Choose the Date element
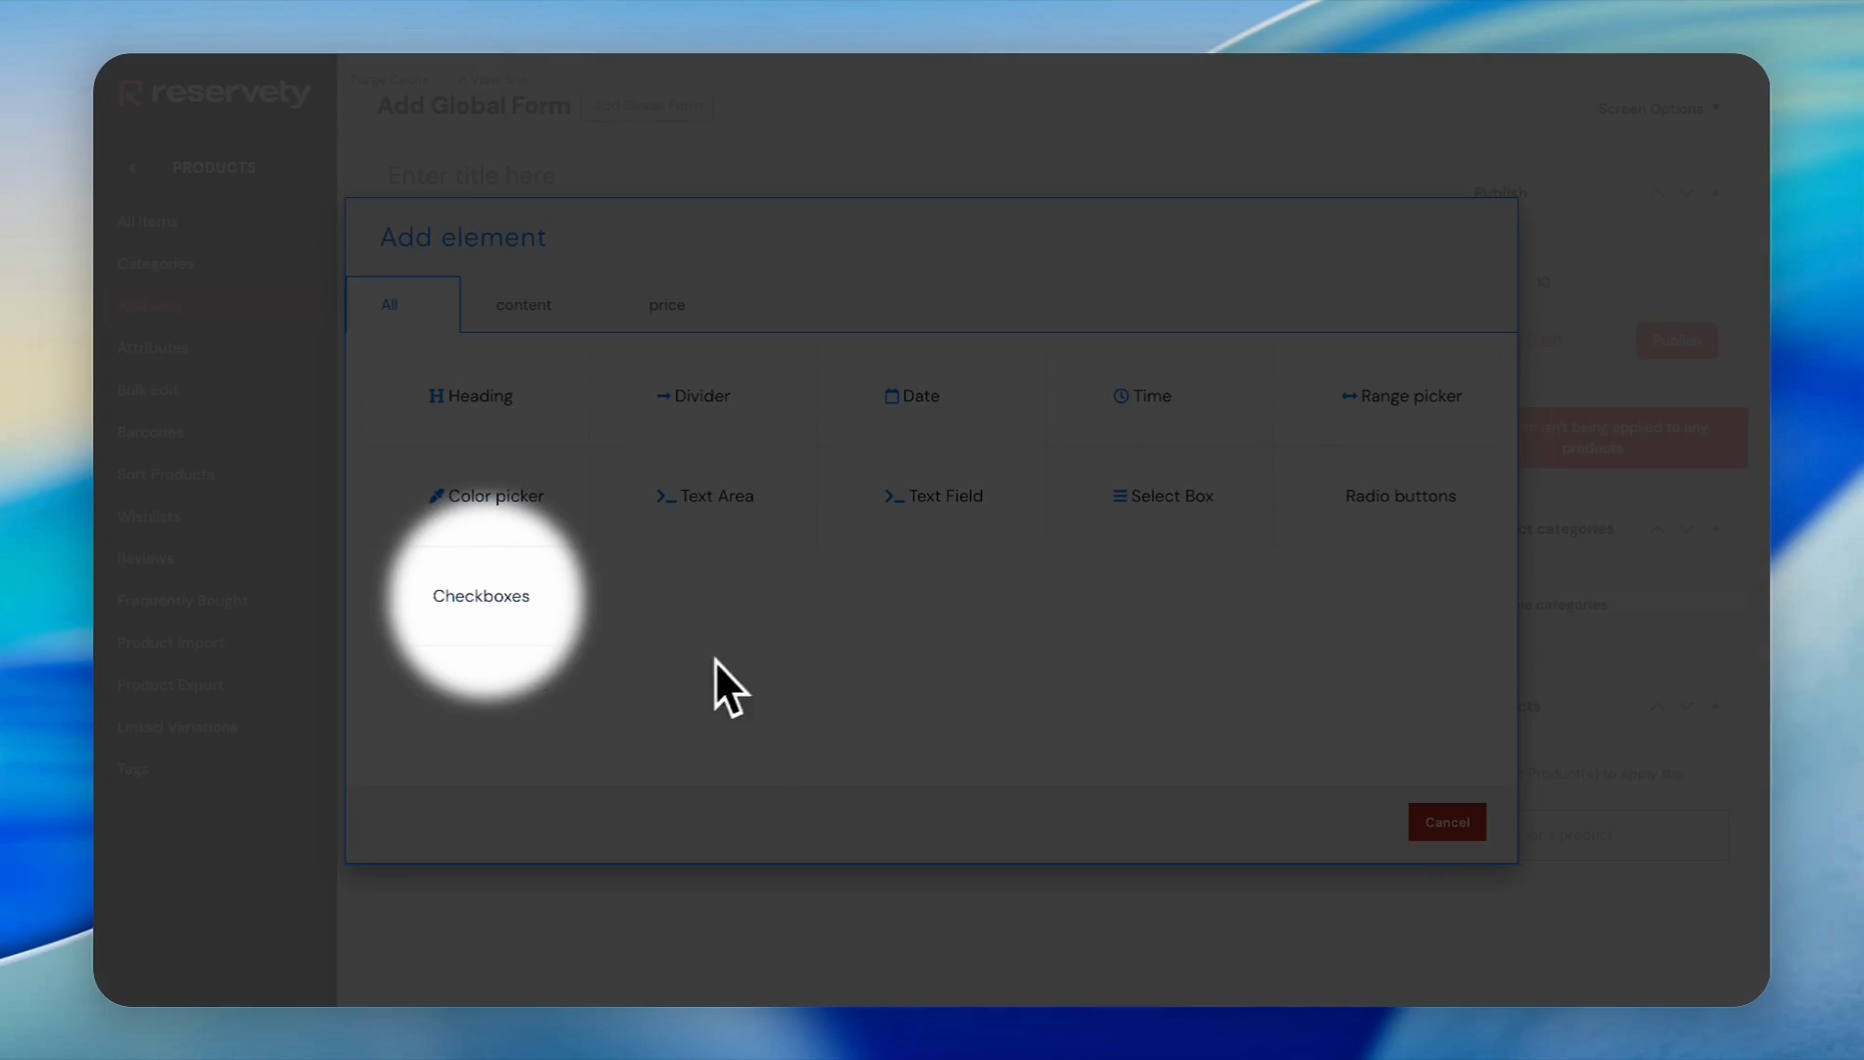Viewport: 1864px width, 1060px height. click(x=911, y=397)
